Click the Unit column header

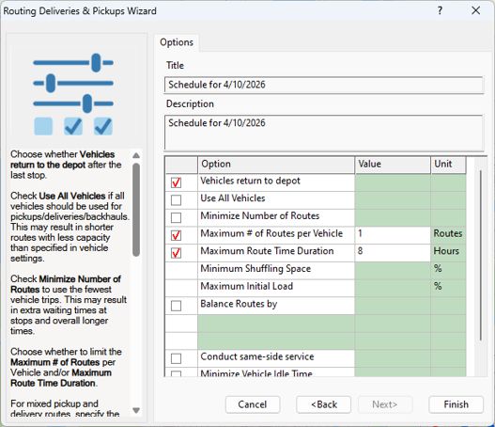tap(448, 165)
